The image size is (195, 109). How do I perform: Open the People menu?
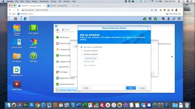(x=53, y=1)
